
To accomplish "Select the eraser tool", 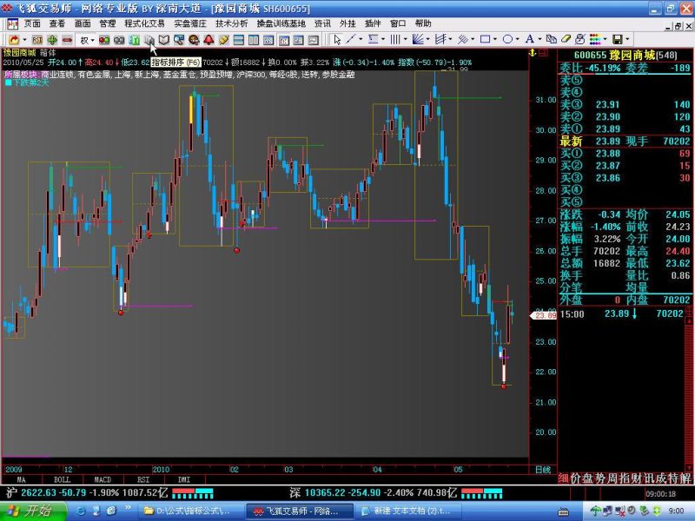I will click(x=566, y=40).
